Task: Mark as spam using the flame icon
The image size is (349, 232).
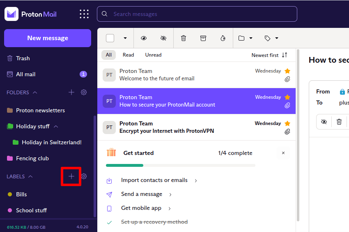Action: (223, 38)
